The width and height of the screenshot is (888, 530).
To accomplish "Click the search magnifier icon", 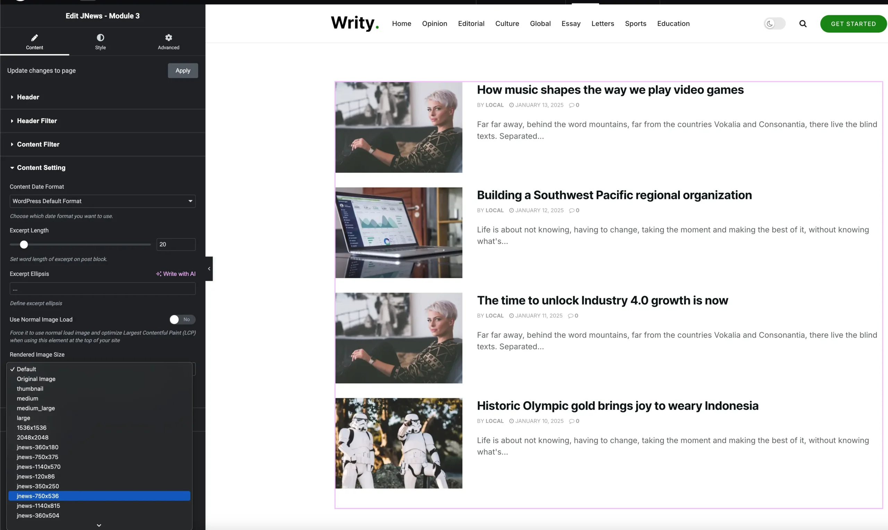I will click(x=803, y=24).
